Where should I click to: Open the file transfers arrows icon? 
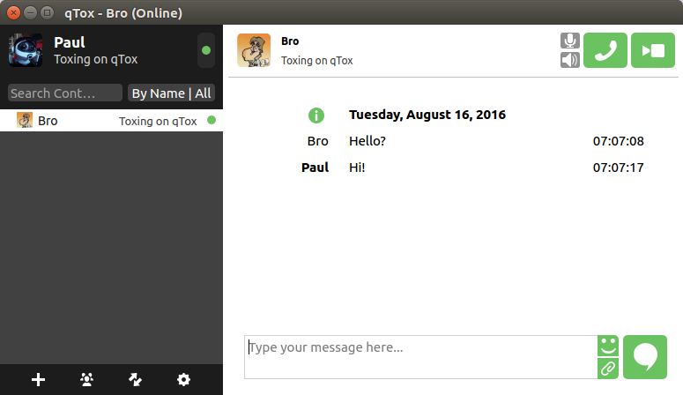point(135,379)
